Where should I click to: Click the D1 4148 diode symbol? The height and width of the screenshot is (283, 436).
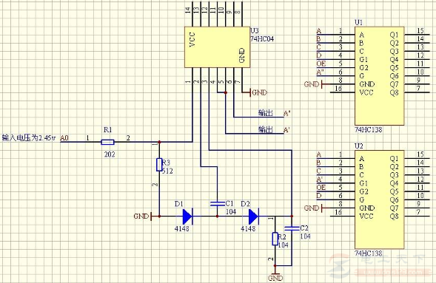click(x=187, y=216)
